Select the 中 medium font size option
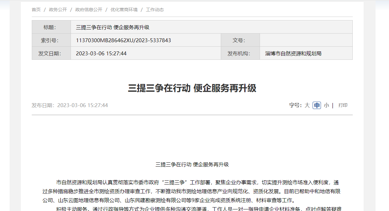Image resolution: width=389 pixels, height=211 pixels. 317,105
